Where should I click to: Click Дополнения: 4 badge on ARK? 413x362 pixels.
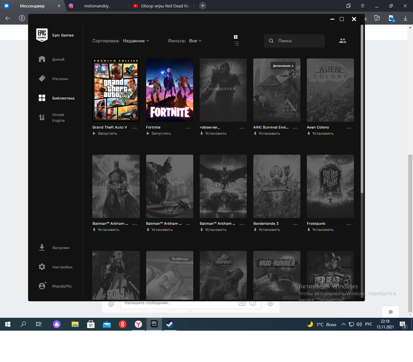click(x=283, y=66)
